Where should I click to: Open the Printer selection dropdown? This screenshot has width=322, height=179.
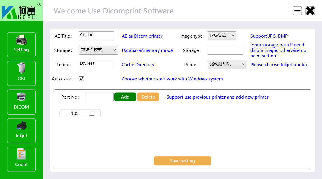227,64
